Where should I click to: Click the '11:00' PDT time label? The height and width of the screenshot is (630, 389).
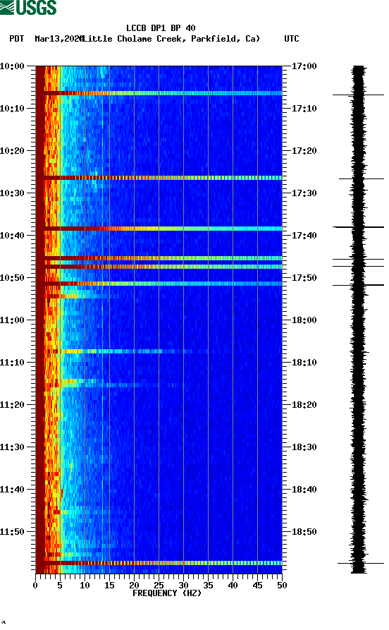click(x=12, y=320)
